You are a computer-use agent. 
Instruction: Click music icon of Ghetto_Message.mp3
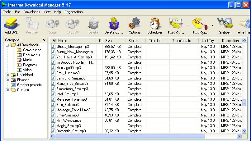click(x=53, y=47)
